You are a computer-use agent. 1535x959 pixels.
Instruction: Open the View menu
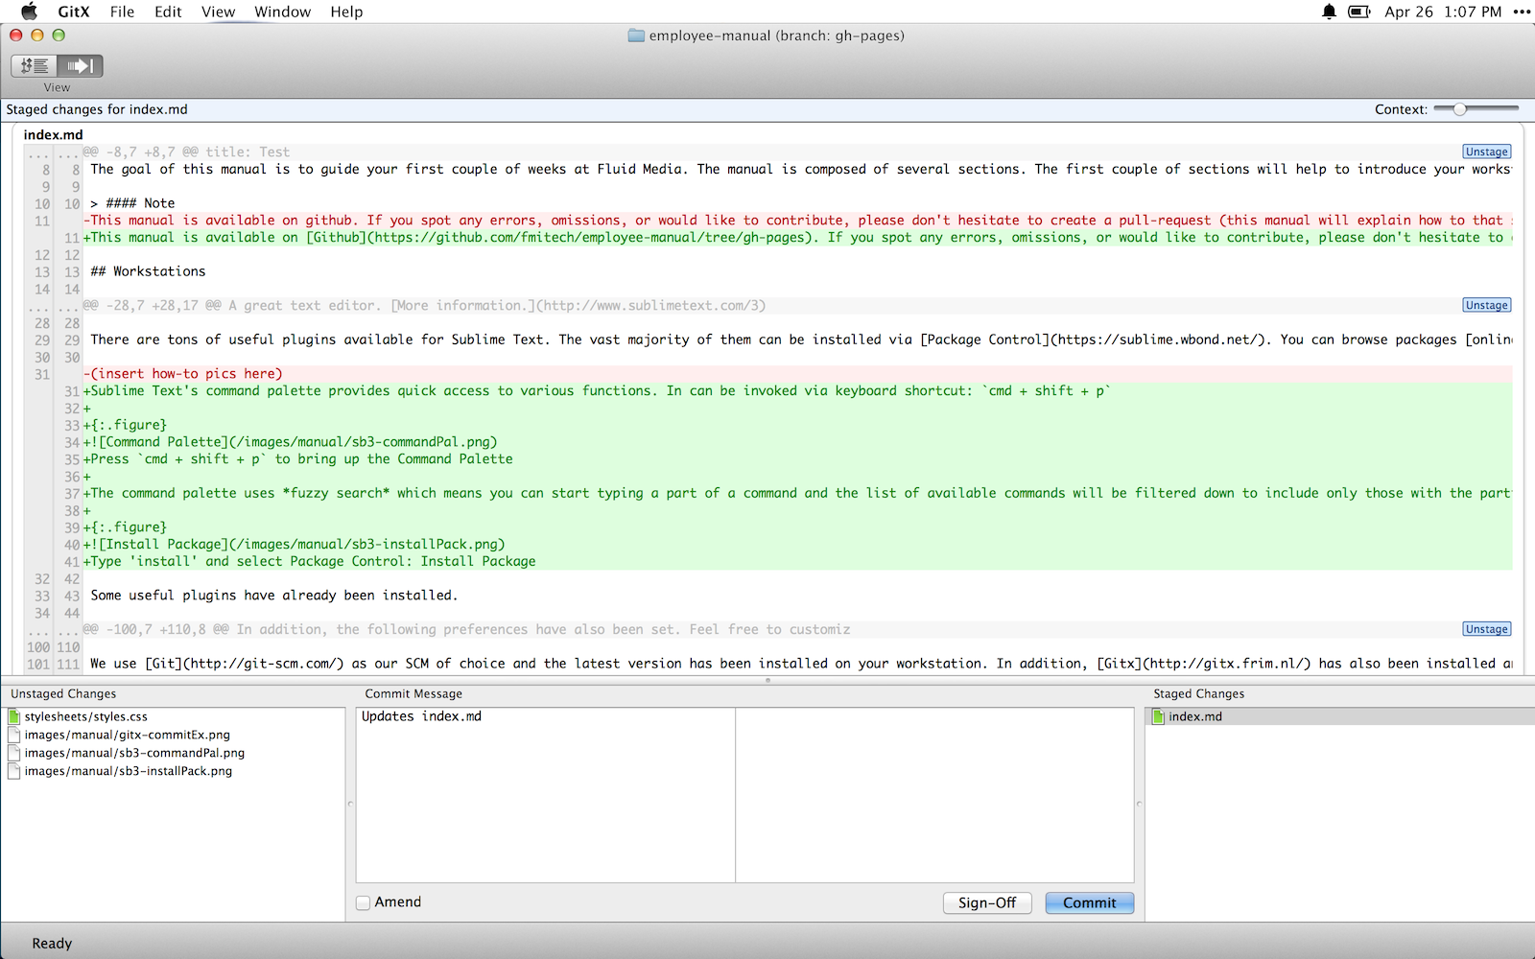point(218,12)
